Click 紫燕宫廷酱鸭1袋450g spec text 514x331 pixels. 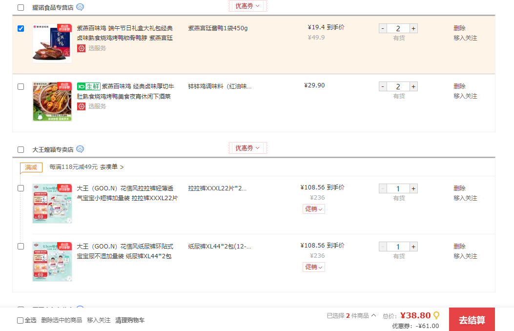coord(218,28)
